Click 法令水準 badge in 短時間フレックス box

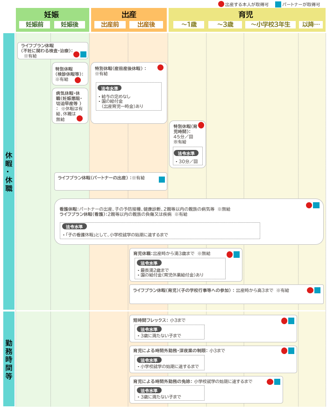click(149, 329)
